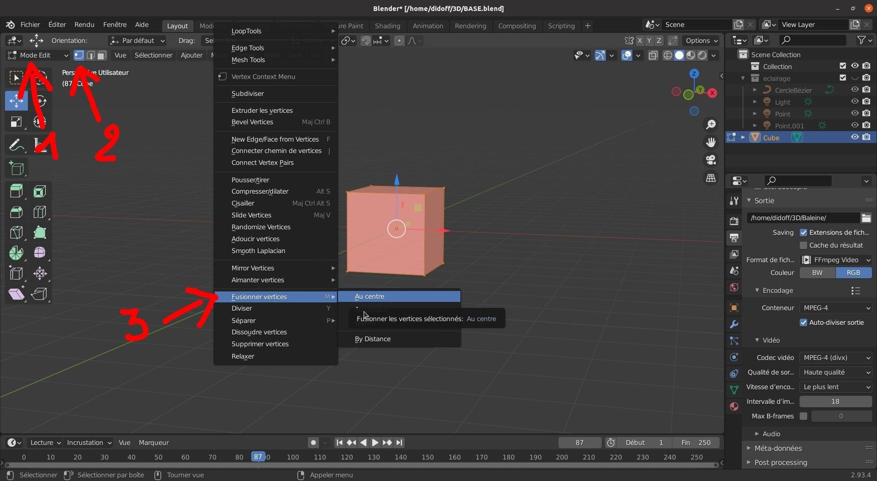
Task: Exclude the eclairage collection checkbox
Action: coord(843,78)
